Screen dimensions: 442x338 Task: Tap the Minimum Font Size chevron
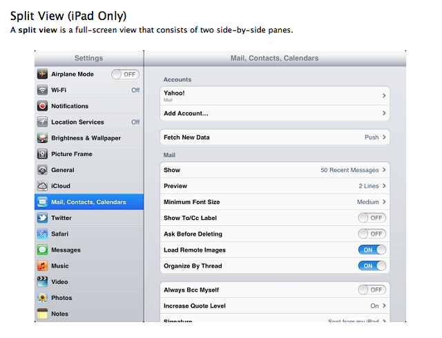coord(384,202)
